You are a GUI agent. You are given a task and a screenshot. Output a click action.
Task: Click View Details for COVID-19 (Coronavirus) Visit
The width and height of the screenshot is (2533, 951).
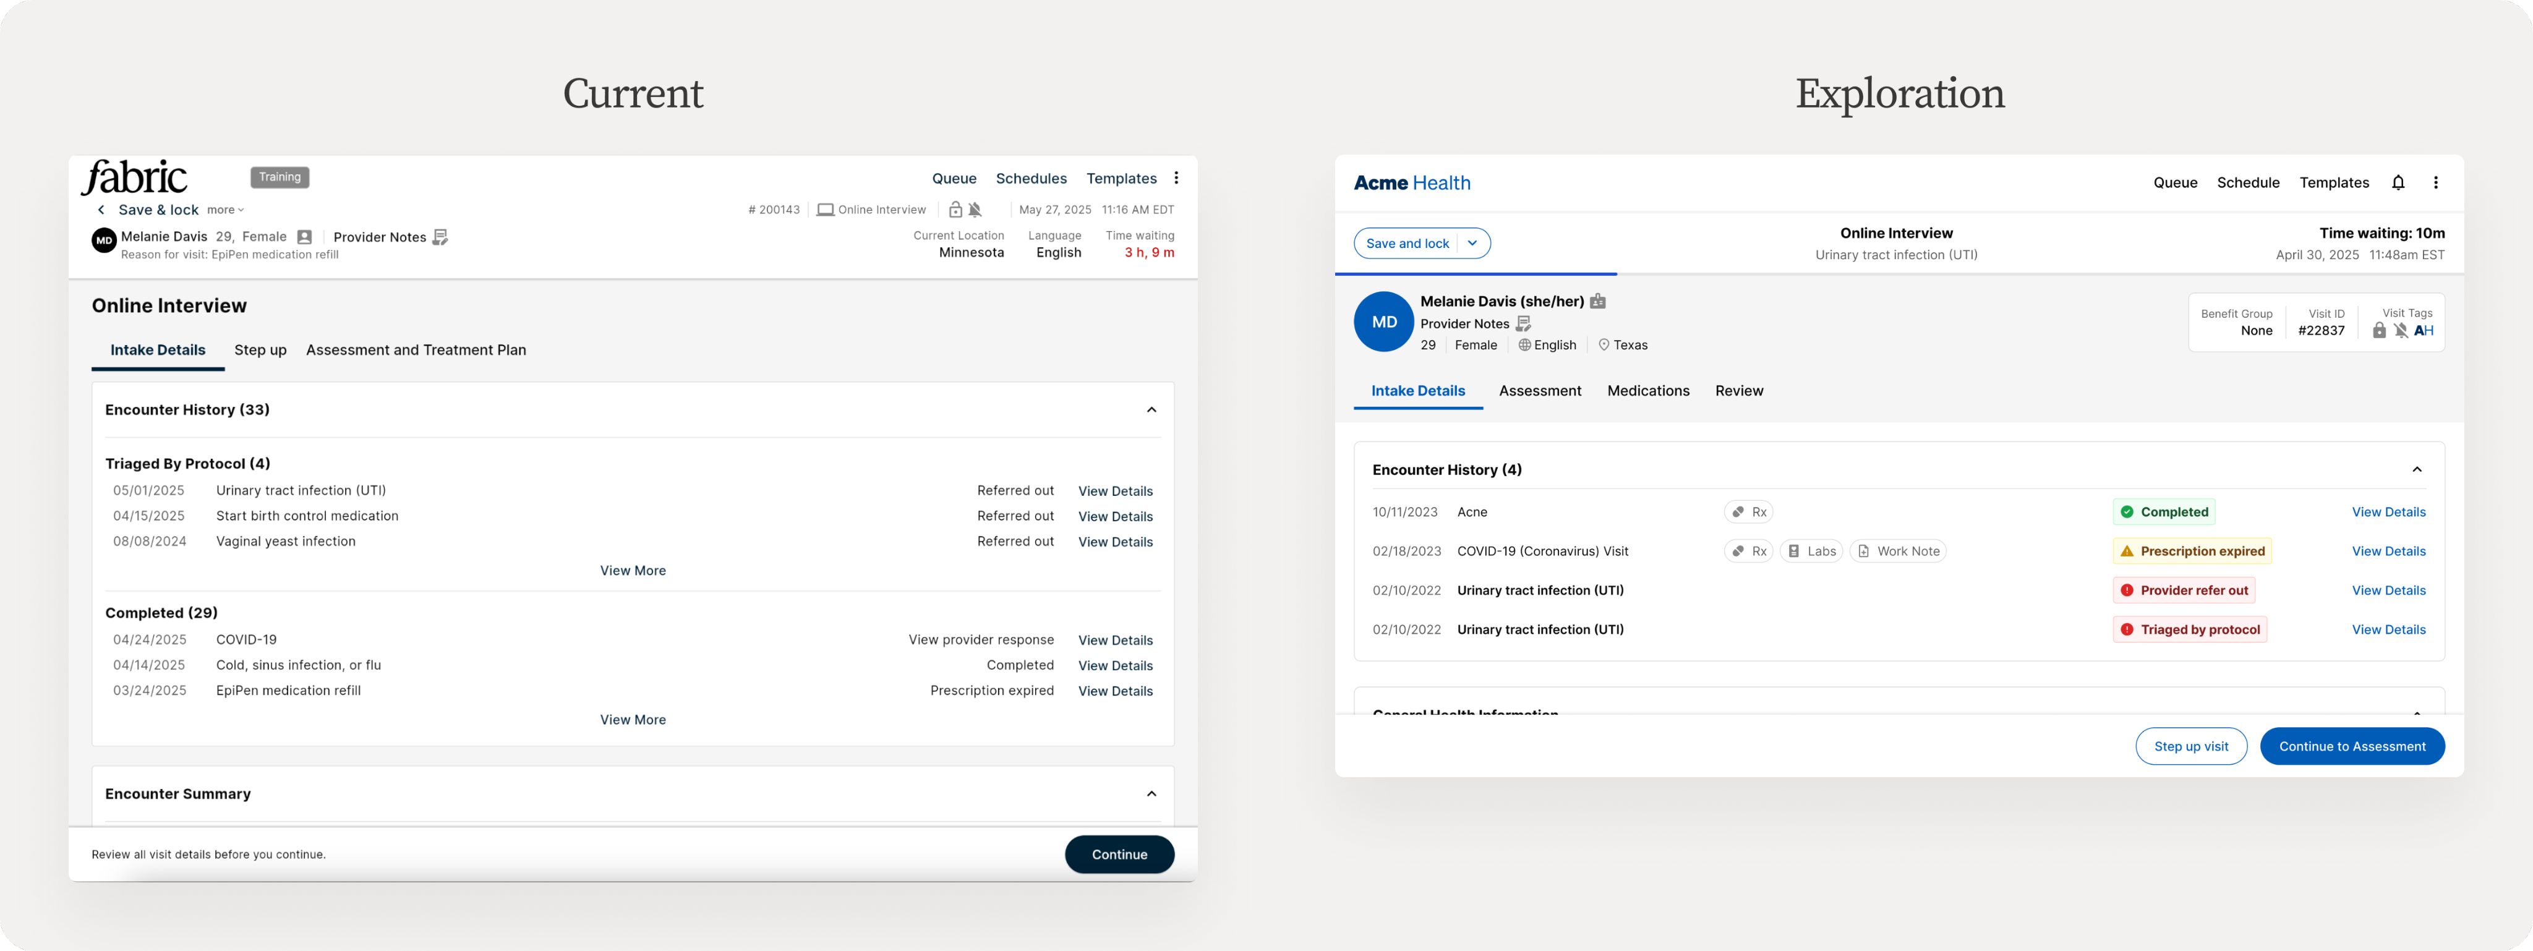pos(2388,551)
